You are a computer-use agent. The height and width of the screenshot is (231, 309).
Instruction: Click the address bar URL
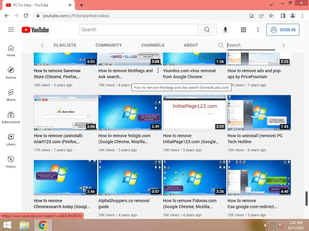pos(76,16)
